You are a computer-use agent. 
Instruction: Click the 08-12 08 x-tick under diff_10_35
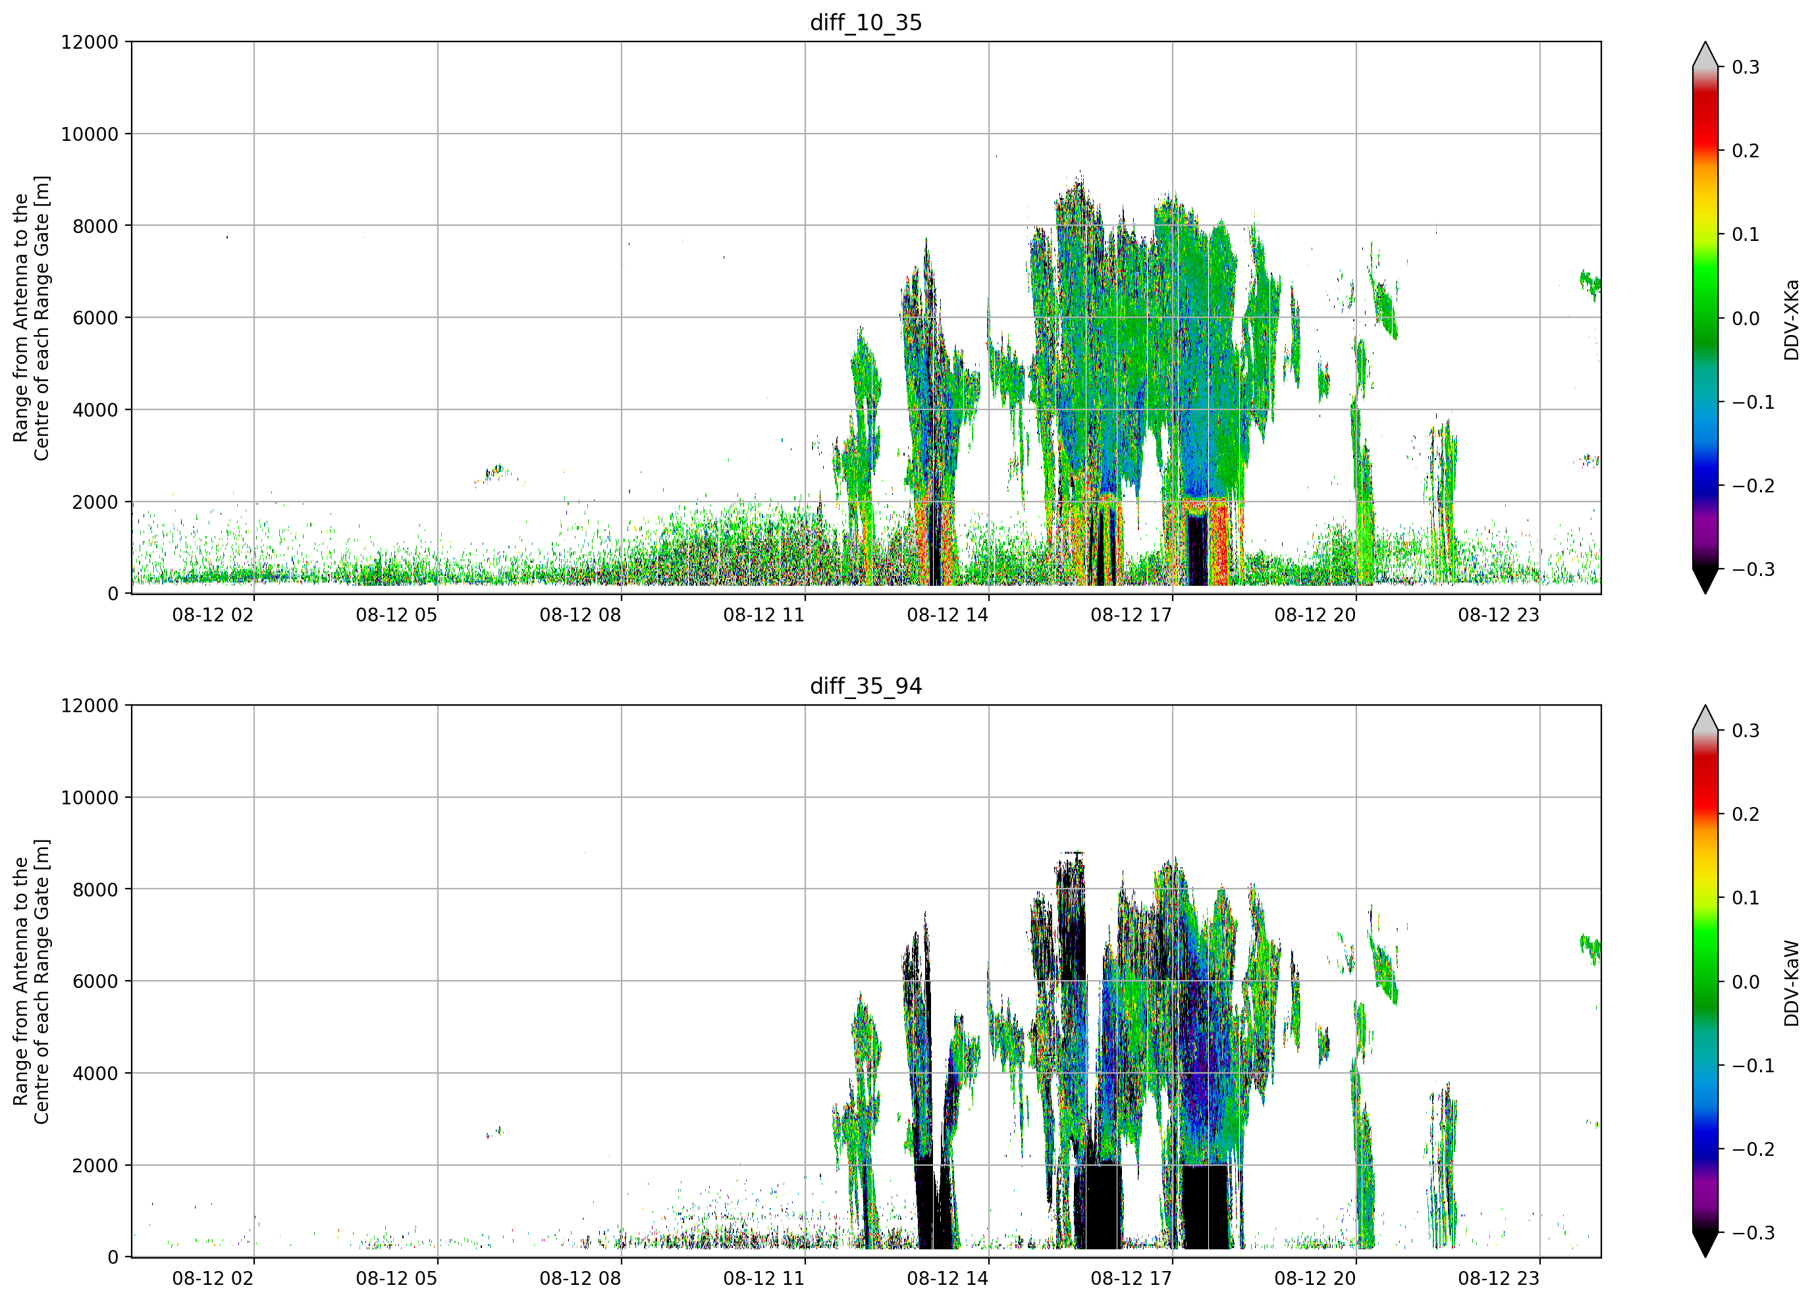[x=580, y=615]
